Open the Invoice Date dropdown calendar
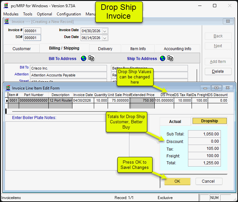Screen dimensions: 238x202 pos(105,31)
